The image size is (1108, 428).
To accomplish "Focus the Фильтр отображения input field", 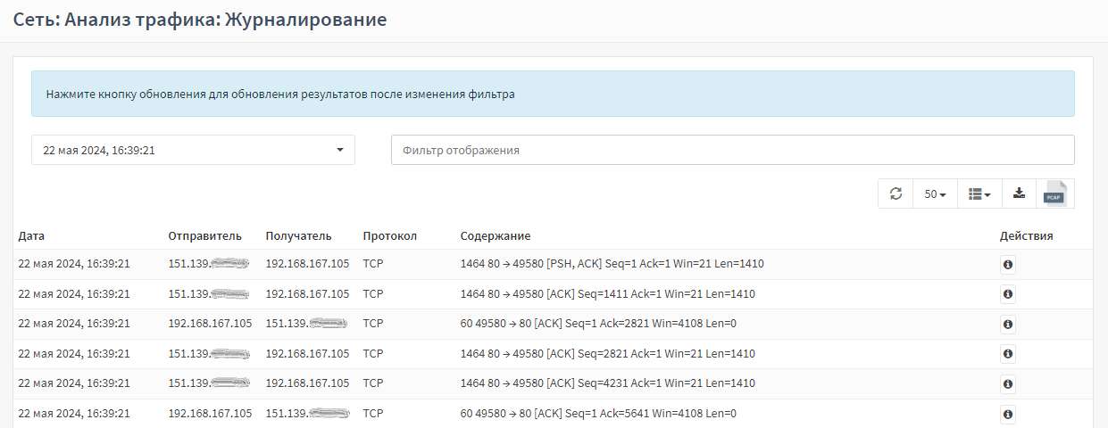I will pos(732,150).
